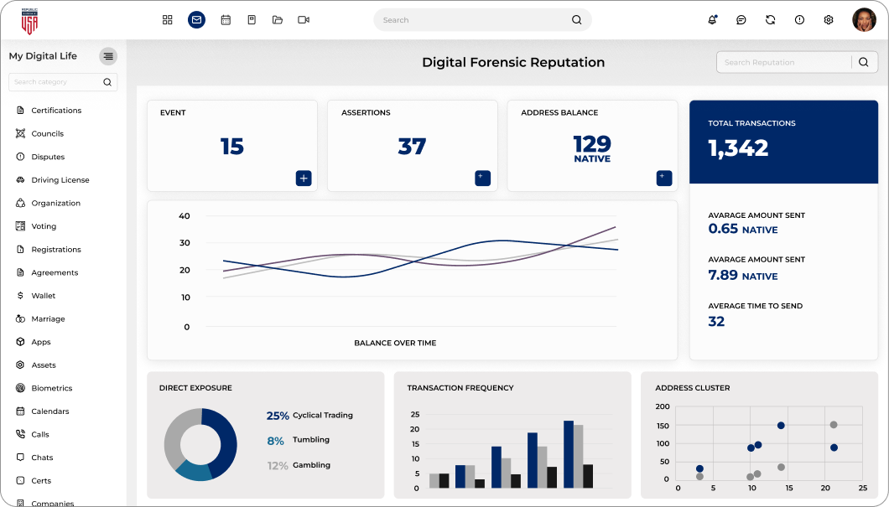The height and width of the screenshot is (507, 889).
Task: Open the settings gear icon
Action: 829,19
